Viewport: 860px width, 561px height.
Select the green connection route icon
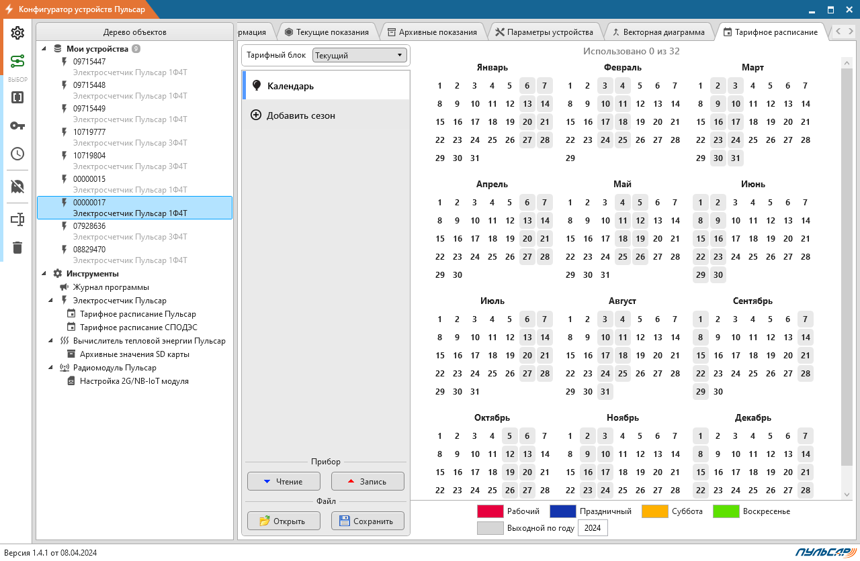click(x=17, y=62)
